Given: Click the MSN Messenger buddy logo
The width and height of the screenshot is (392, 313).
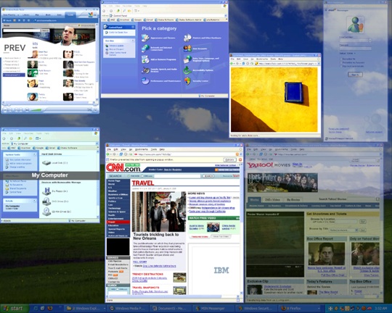Looking at the screenshot, I should [x=355, y=25].
